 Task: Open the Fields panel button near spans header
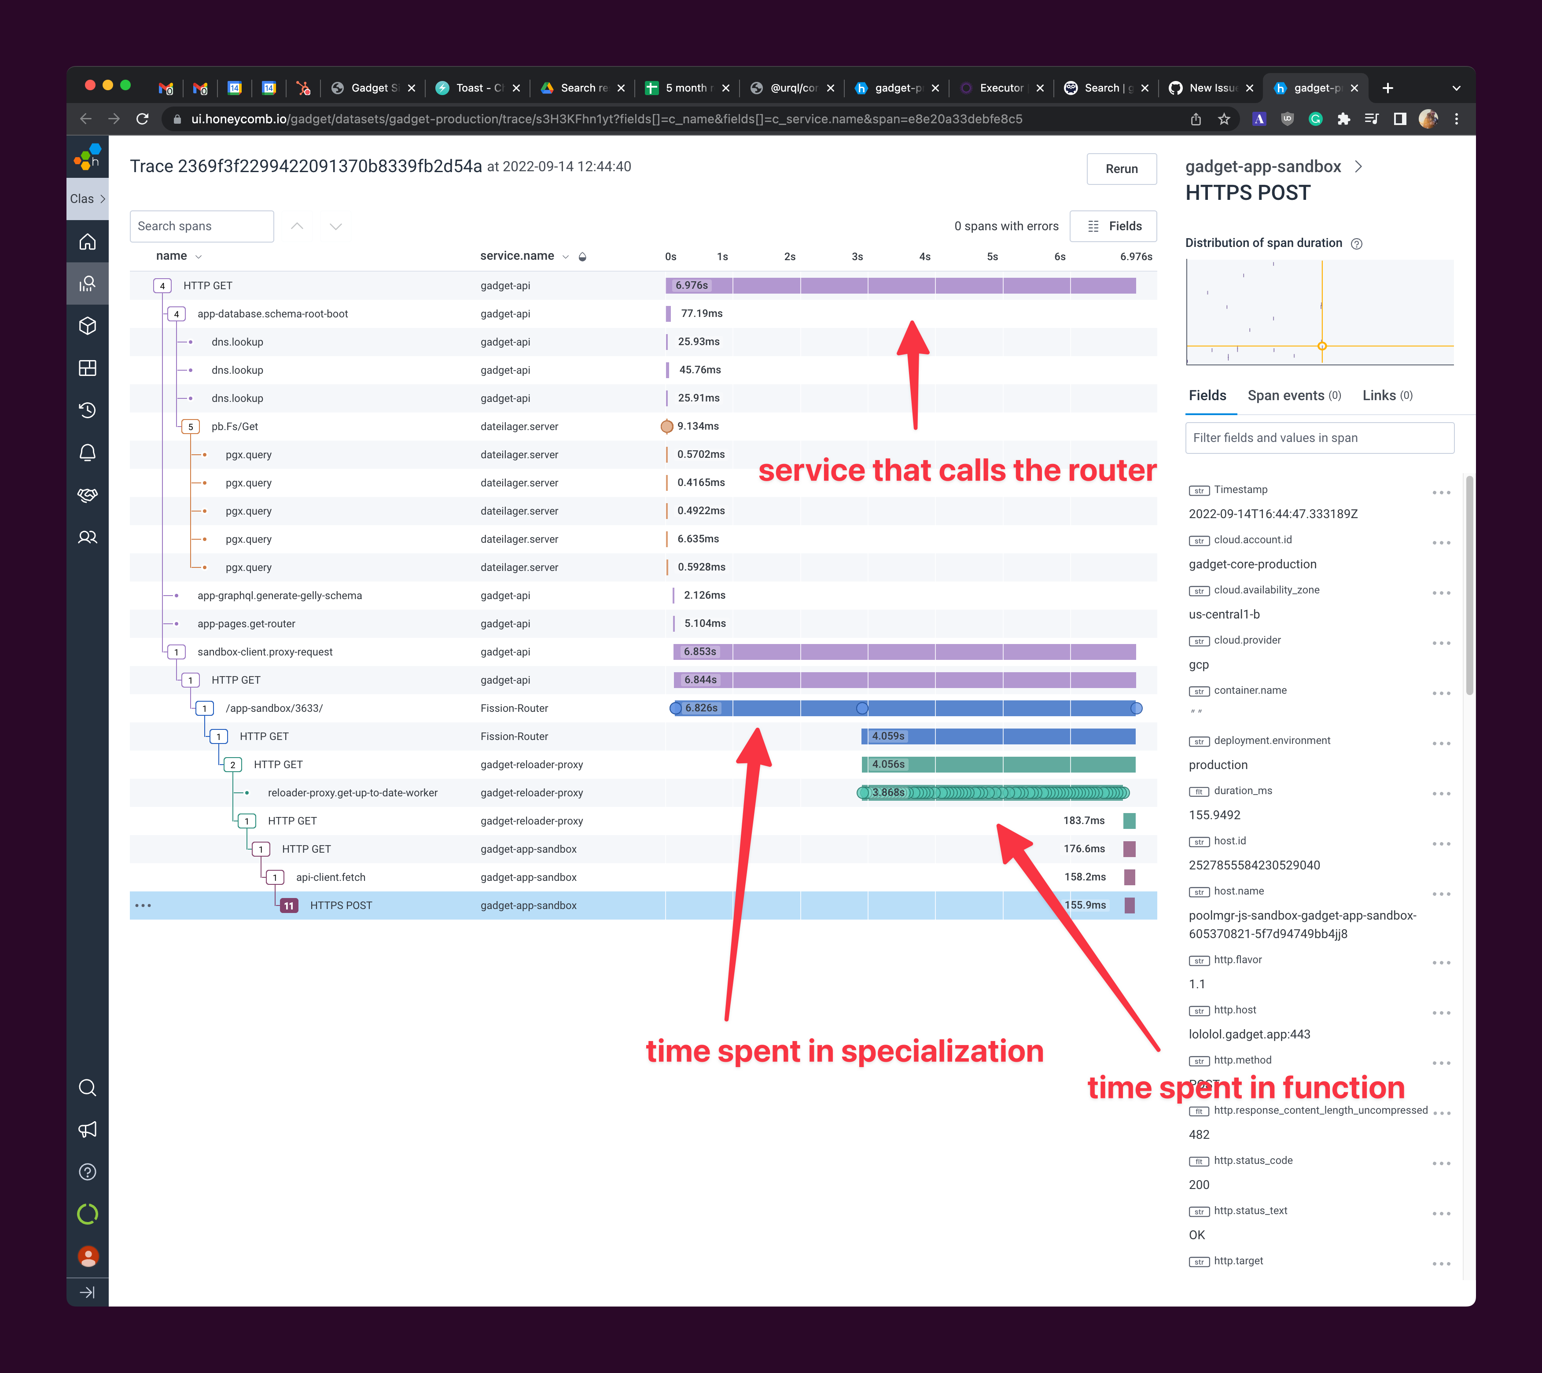(x=1114, y=225)
